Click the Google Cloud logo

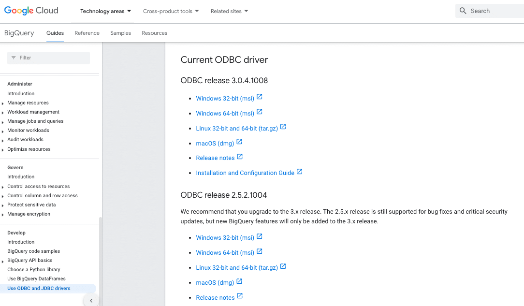[31, 11]
